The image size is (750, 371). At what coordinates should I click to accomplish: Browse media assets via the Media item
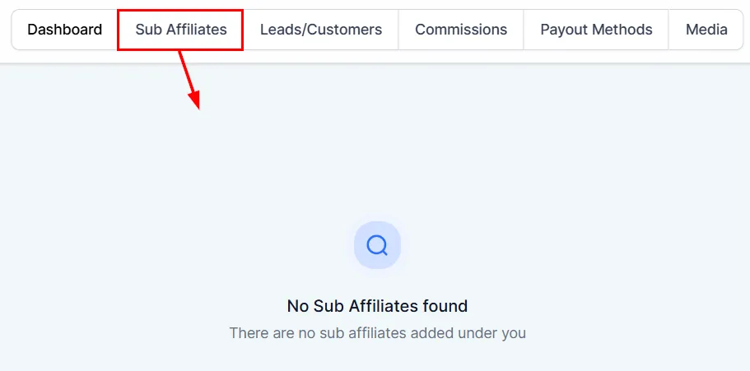pyautogui.click(x=706, y=30)
